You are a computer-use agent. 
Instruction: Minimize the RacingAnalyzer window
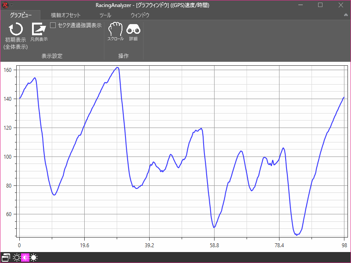click(x=300, y=5)
